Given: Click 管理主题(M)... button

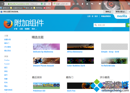Looking at the screenshot, I should coord(121,12).
